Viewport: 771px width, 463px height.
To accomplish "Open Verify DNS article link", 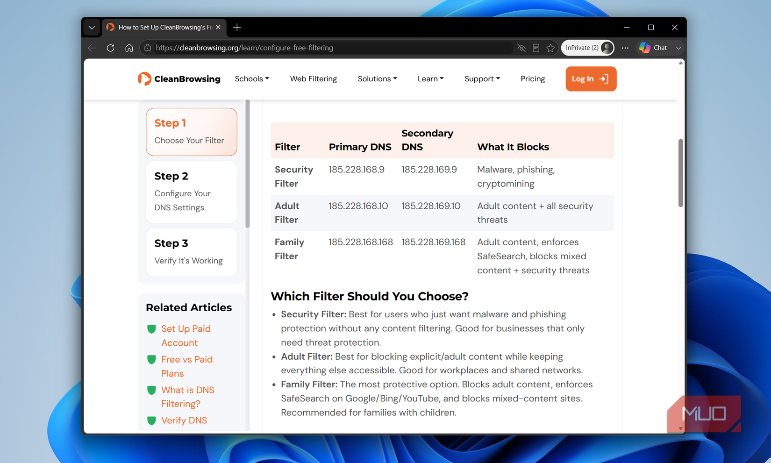I will pyautogui.click(x=184, y=420).
